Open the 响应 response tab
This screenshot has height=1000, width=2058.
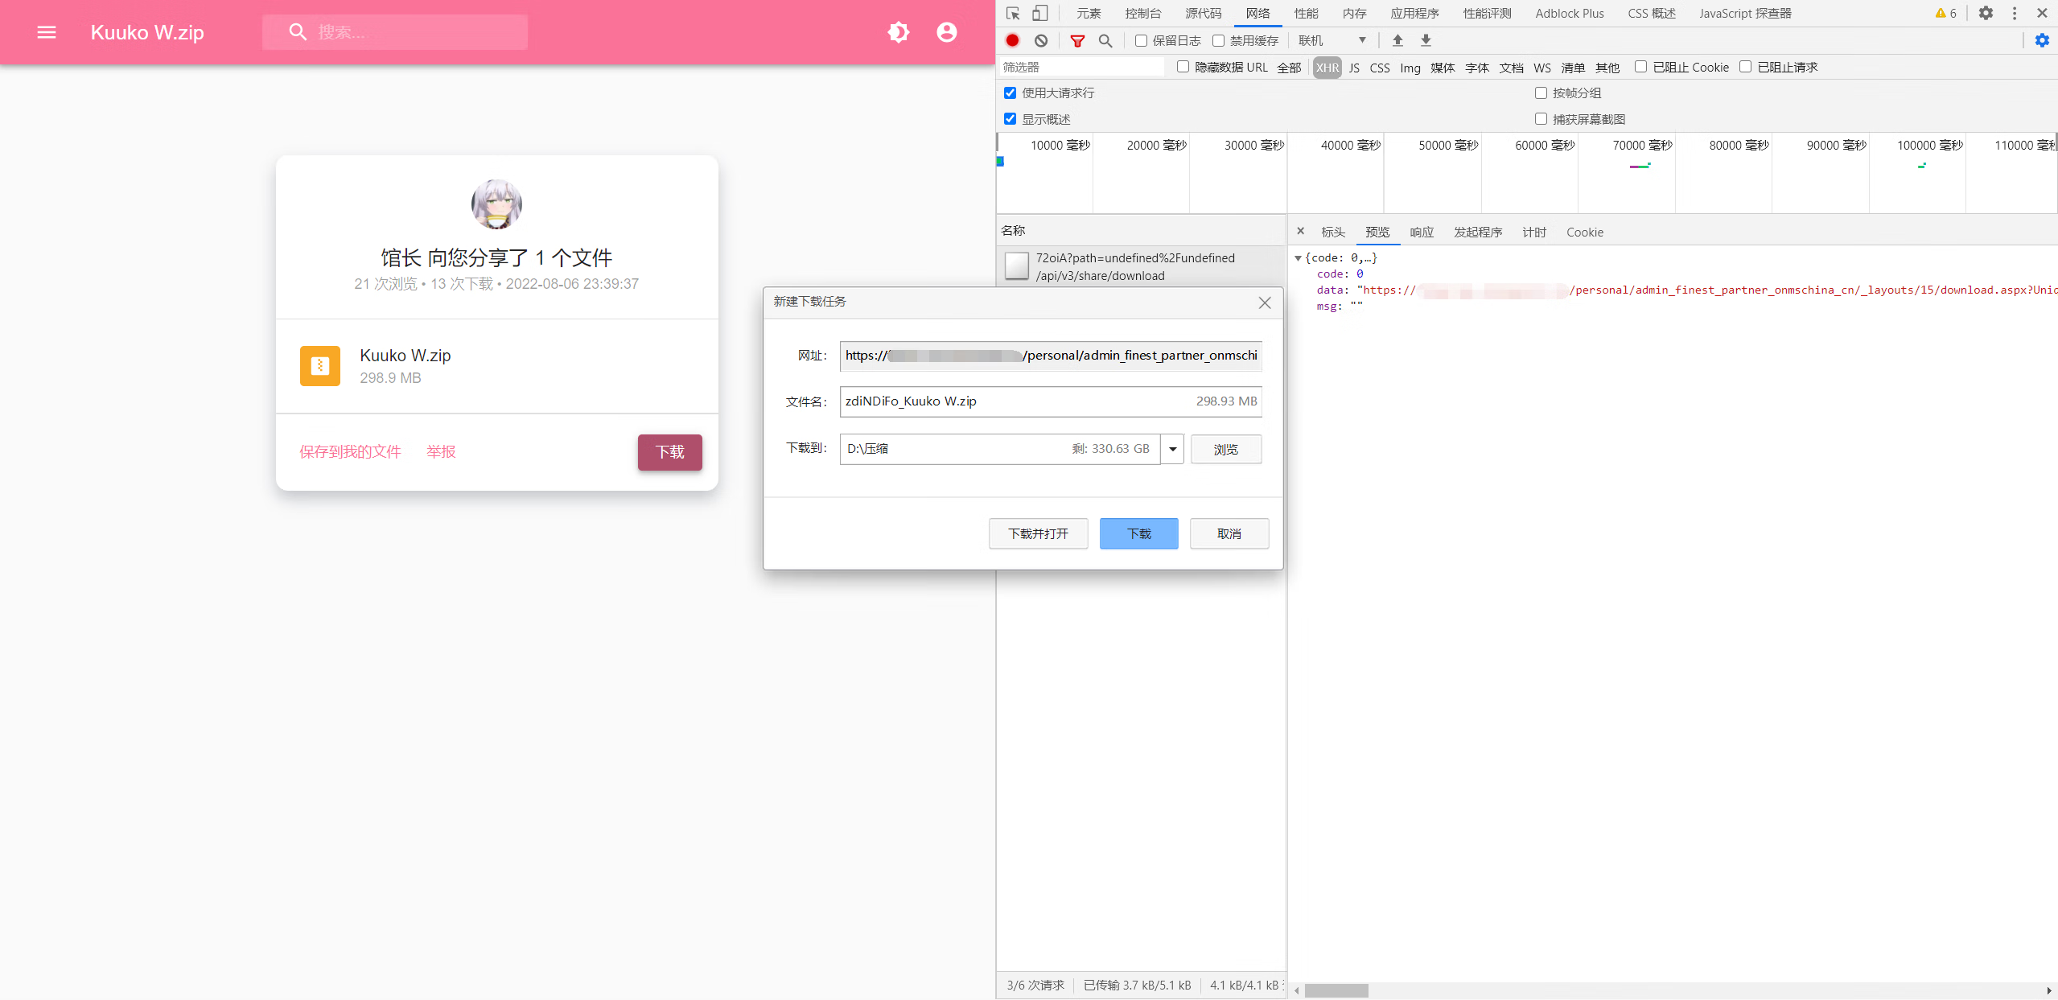click(x=1422, y=232)
